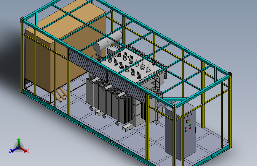
Task: Select the cylindrical conservator tank atop the transformer
Action: tap(108, 41)
